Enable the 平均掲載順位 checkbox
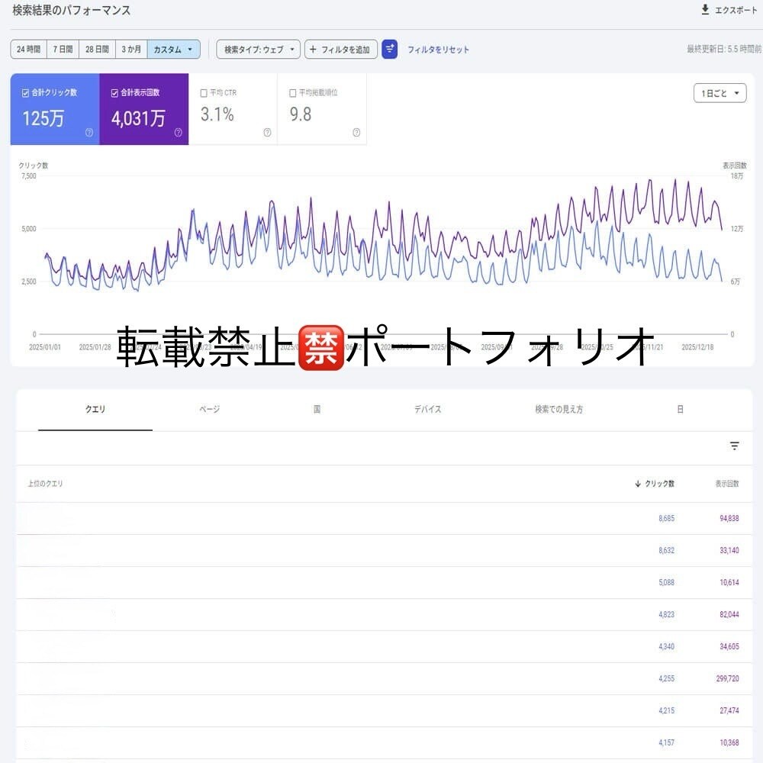The image size is (763, 763). coord(293,93)
